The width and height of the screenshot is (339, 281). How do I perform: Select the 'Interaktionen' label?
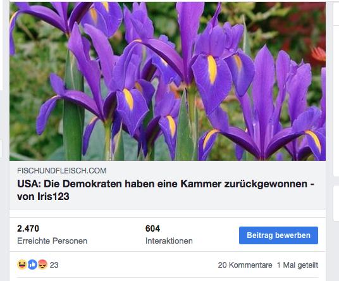coord(169,240)
